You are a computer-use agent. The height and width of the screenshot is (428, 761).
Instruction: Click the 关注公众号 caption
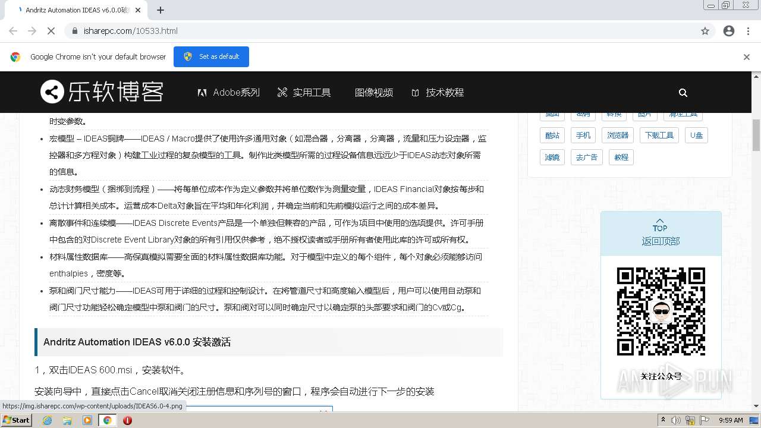[661, 376]
